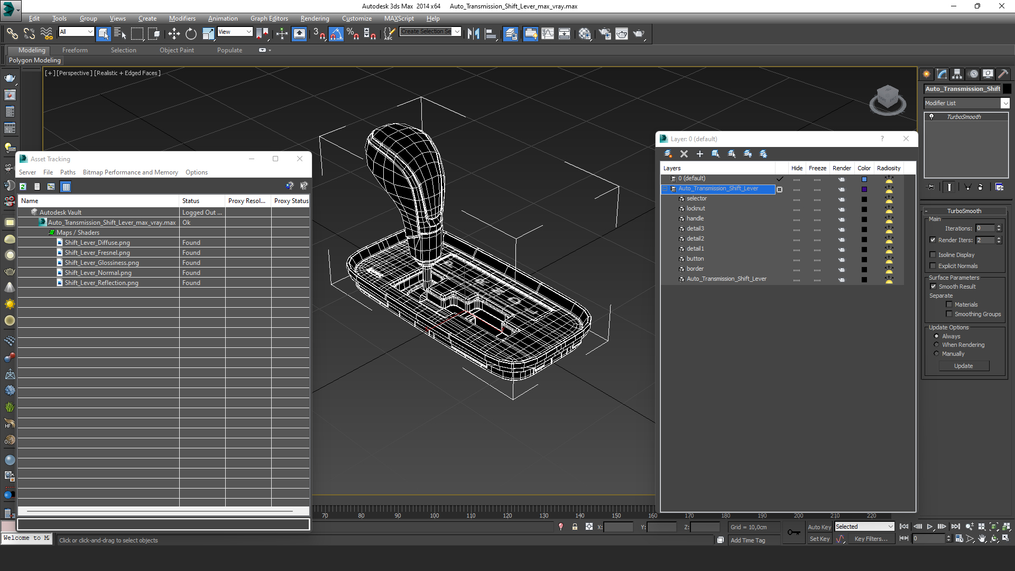Click the object color swatch beside name field

pos(1007,89)
